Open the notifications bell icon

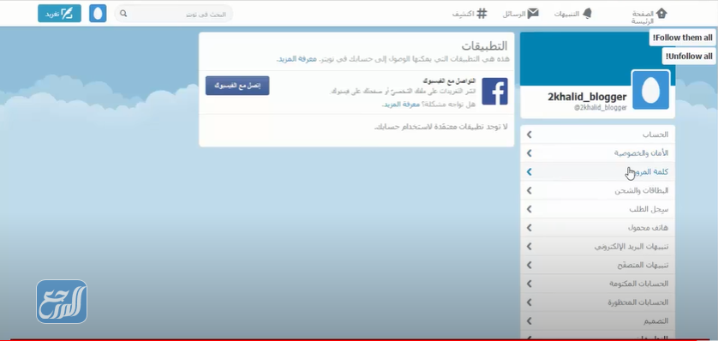click(x=587, y=14)
